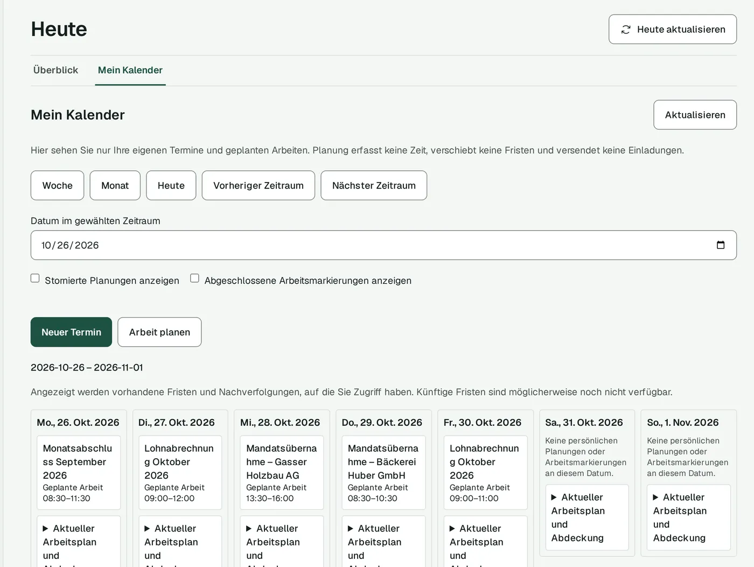The image size is (754, 567).
Task: Click the So., 1. Nov. 2026 heading
Action: pos(683,423)
